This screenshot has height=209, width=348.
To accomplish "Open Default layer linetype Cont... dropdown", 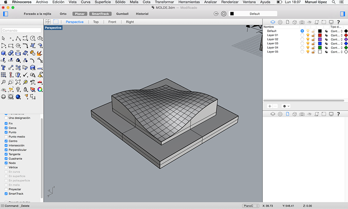I will [337, 31].
